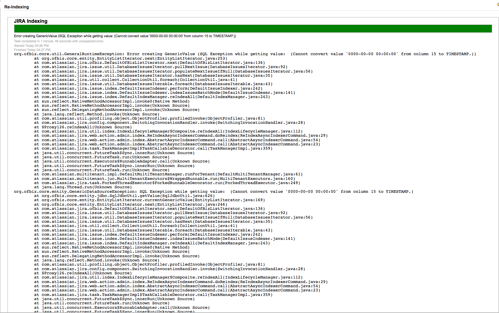The height and width of the screenshot is (313, 499).
Task: Select the GeneralRuntimeException stack trace header line
Action: point(245,54)
